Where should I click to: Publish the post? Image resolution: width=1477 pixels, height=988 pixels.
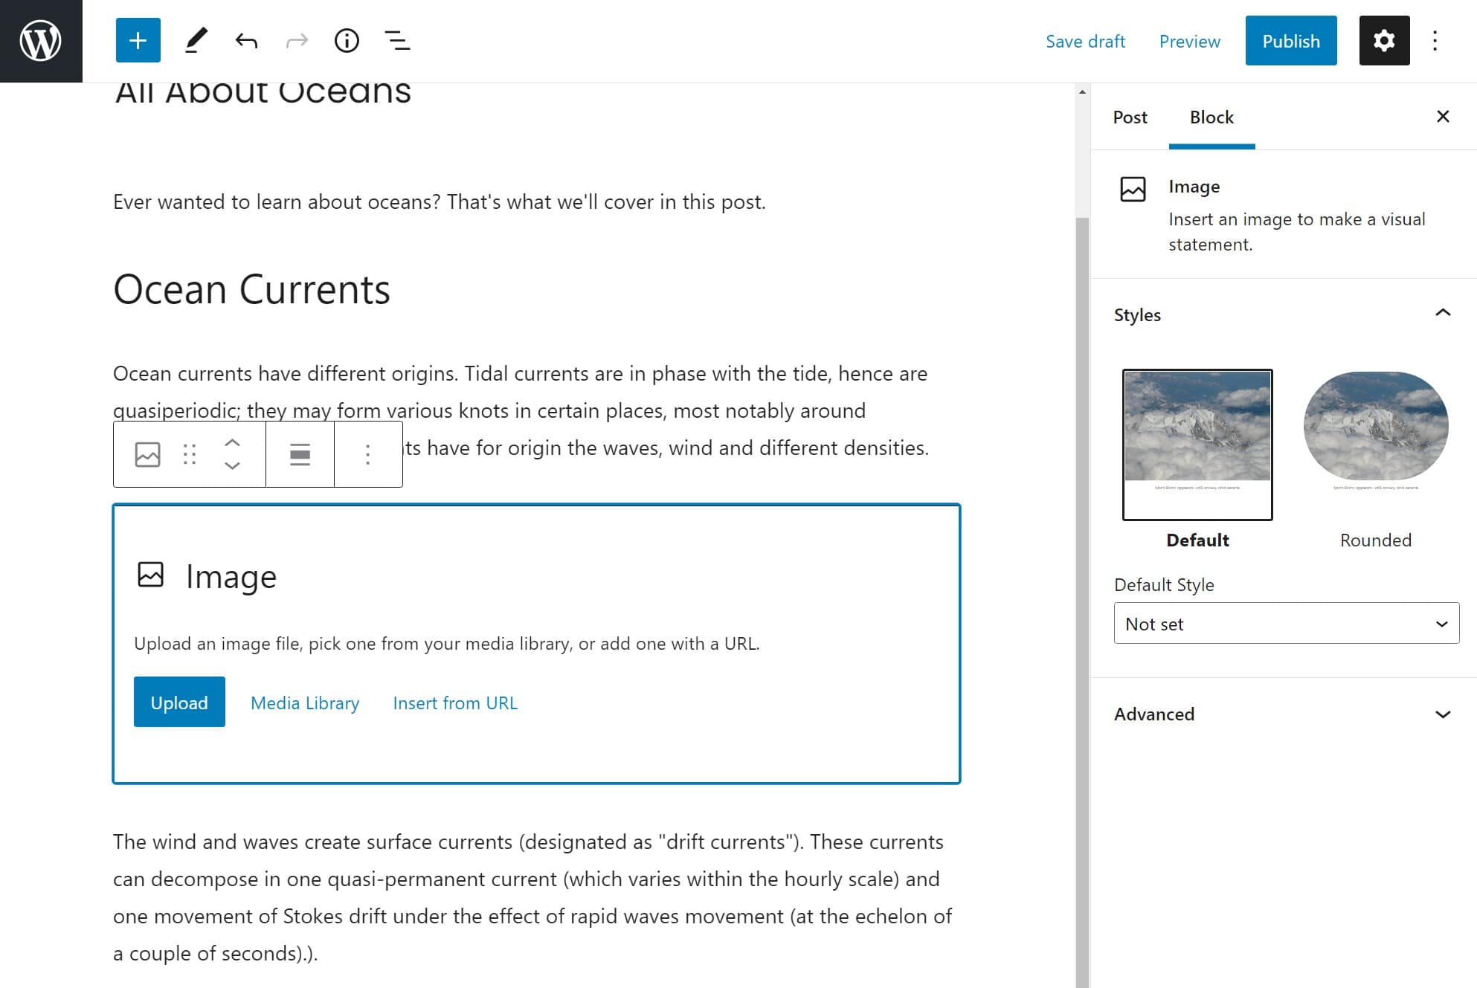tap(1290, 41)
